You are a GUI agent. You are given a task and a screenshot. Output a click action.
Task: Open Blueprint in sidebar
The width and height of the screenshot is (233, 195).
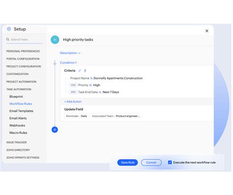(16, 96)
